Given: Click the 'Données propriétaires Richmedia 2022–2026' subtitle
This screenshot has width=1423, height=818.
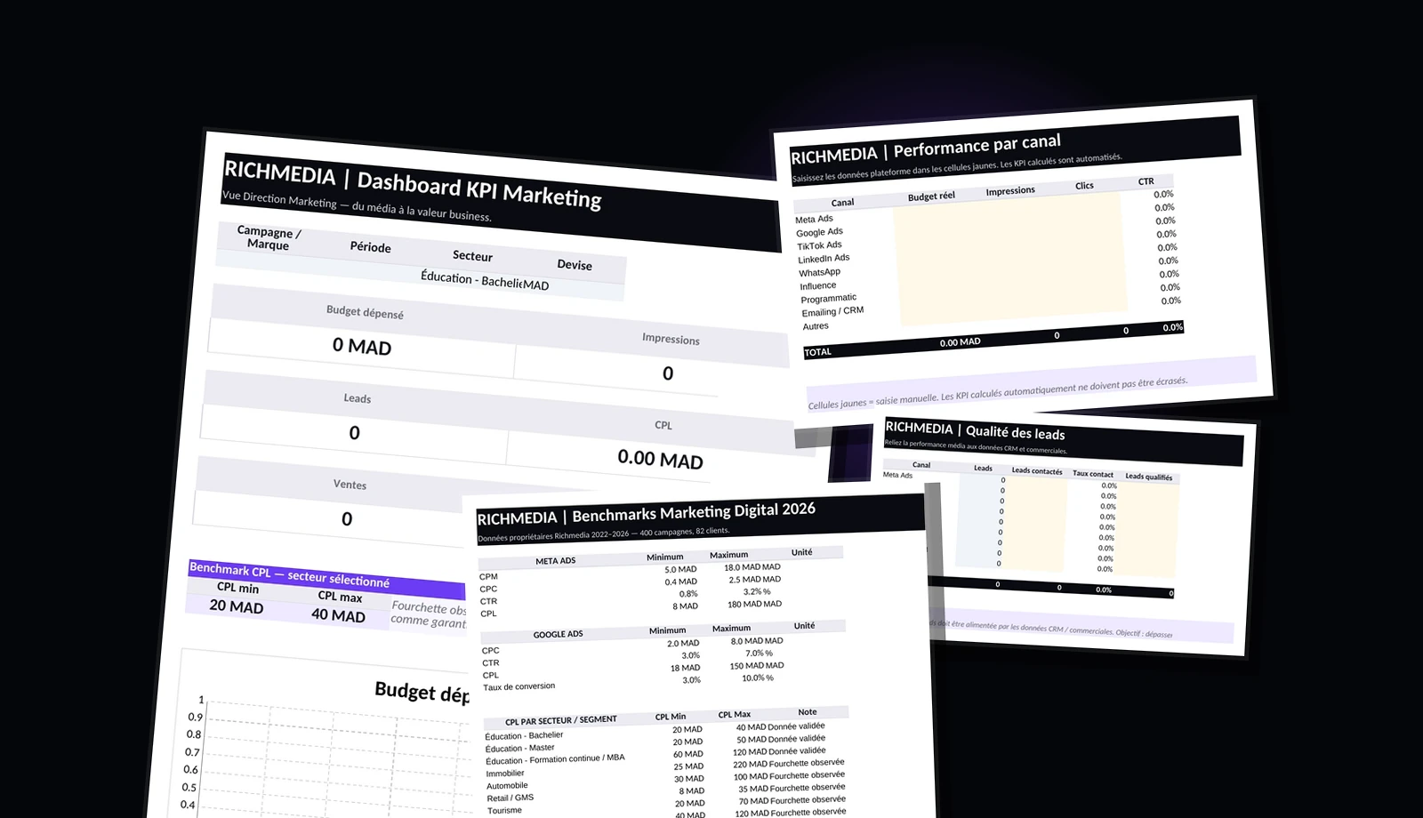Looking at the screenshot, I should pos(603,534).
